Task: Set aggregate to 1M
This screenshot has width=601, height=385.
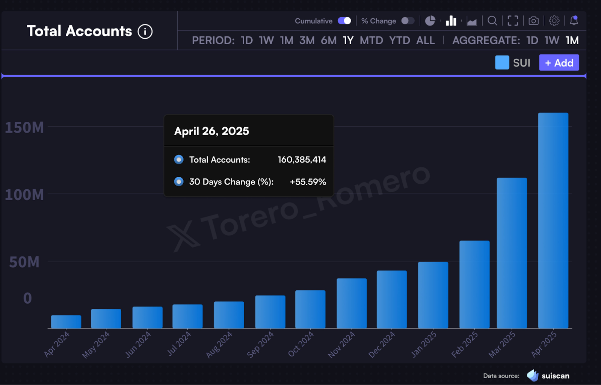Action: click(x=572, y=41)
